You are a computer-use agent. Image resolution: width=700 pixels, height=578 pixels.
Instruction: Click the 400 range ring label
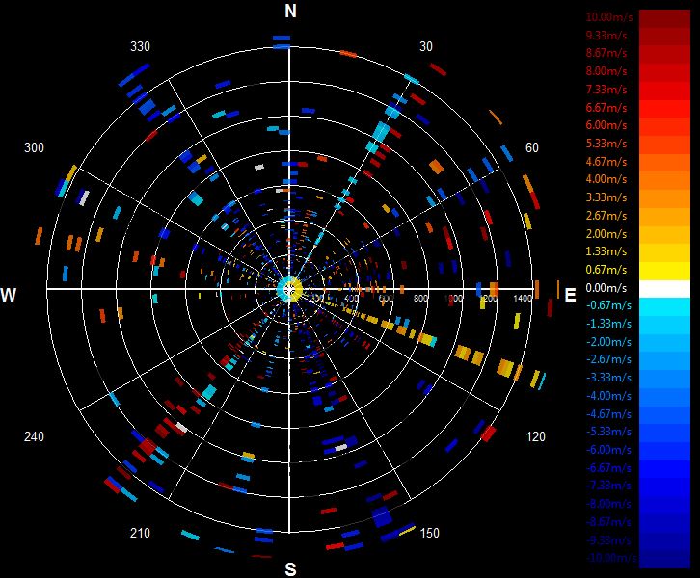click(351, 298)
